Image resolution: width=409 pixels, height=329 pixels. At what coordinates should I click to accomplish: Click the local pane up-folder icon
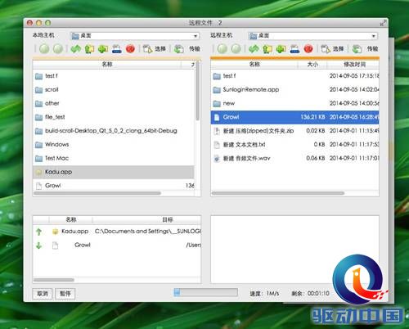[x=89, y=49]
